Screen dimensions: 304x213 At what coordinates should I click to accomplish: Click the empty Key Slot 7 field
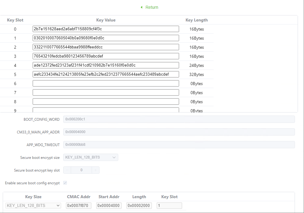pos(106,93)
